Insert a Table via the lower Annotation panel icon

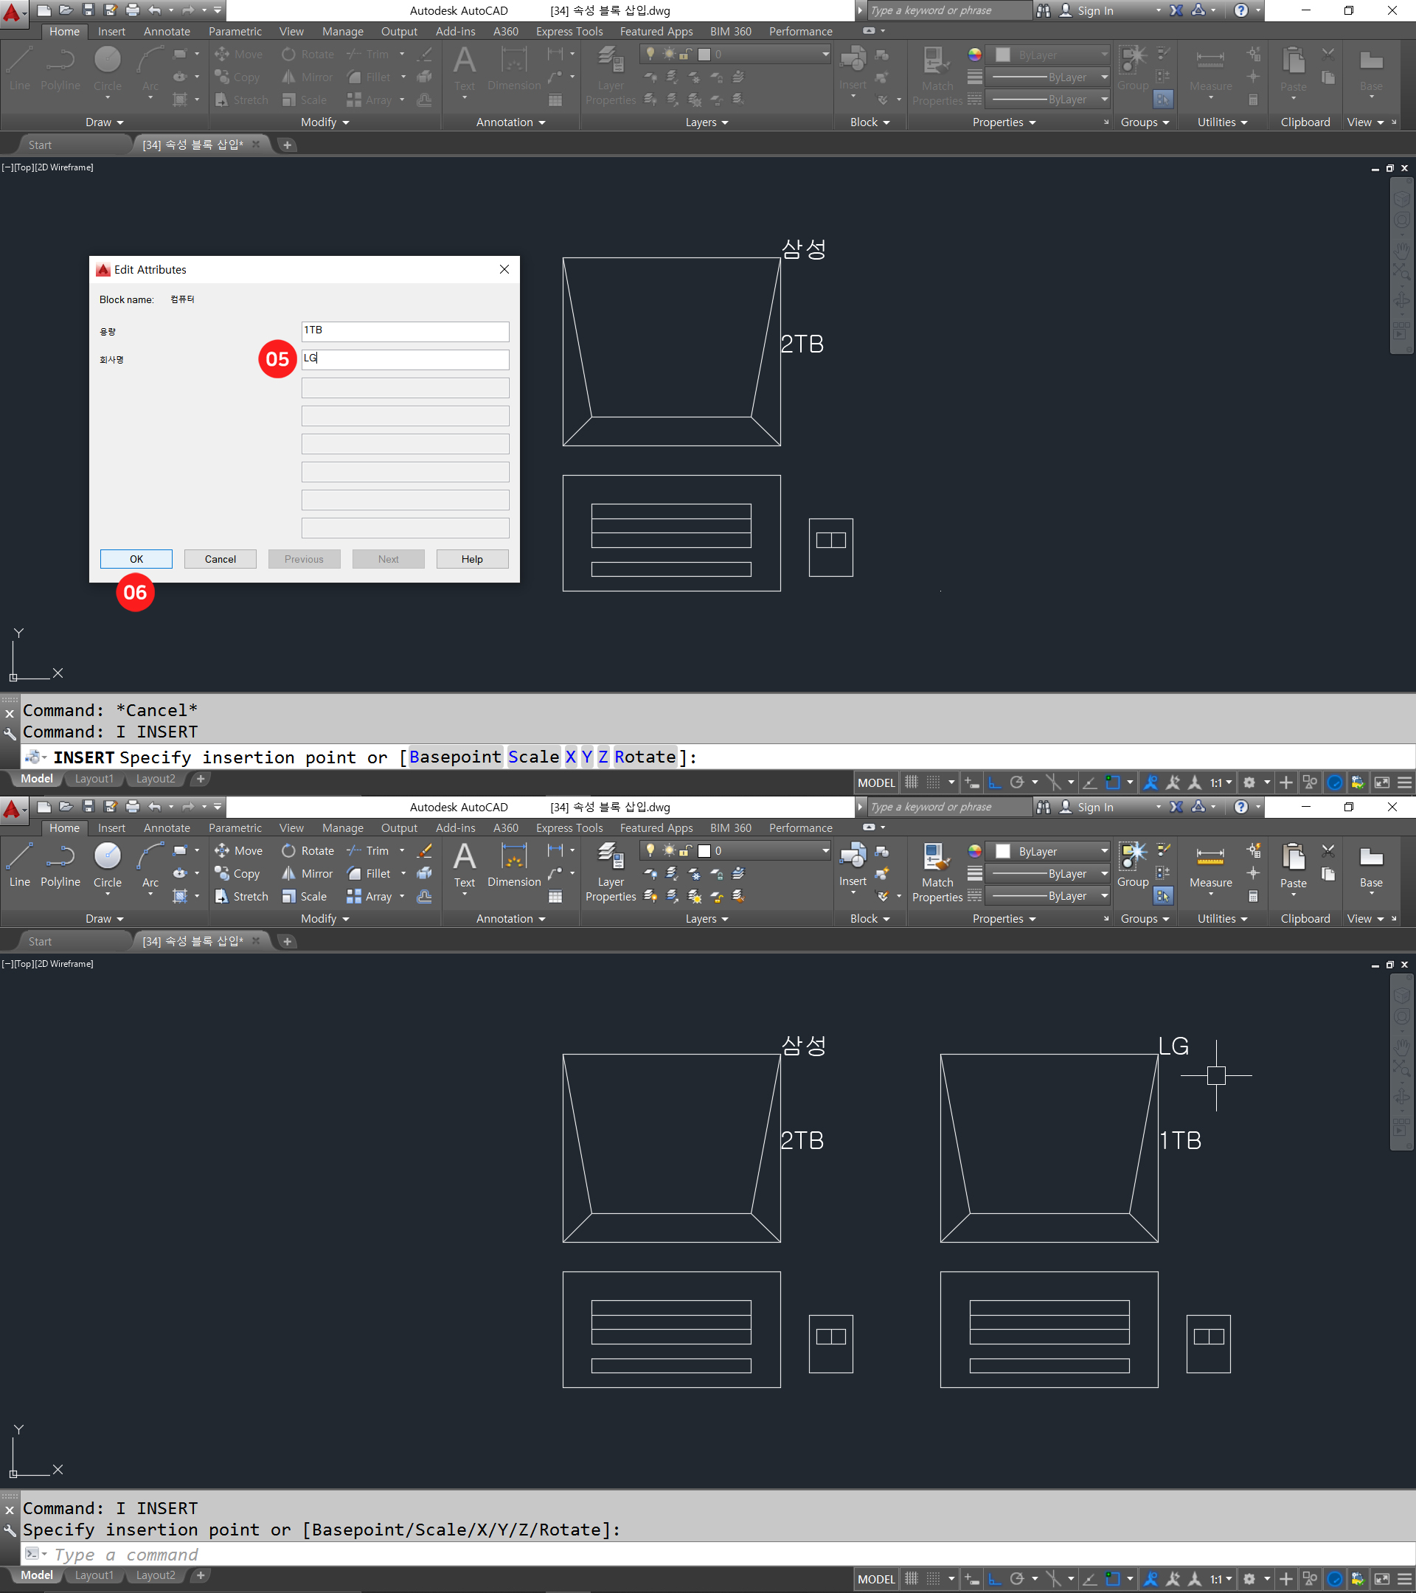[x=555, y=896]
